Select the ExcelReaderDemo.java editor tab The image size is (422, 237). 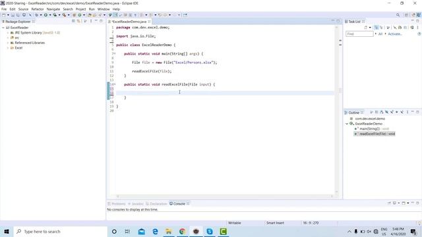tap(129, 22)
